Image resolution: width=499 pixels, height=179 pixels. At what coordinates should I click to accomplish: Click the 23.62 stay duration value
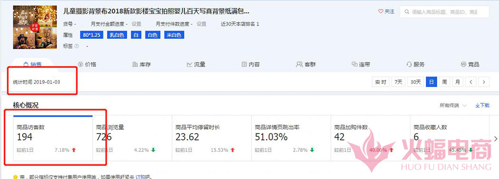tap(187, 137)
